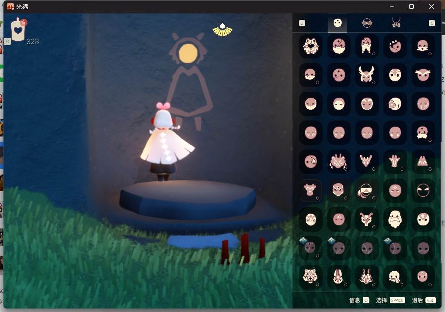The image size is (445, 312).
Task: Open the necklace bow-tie accessory tab
Action: pyautogui.click(x=396, y=23)
